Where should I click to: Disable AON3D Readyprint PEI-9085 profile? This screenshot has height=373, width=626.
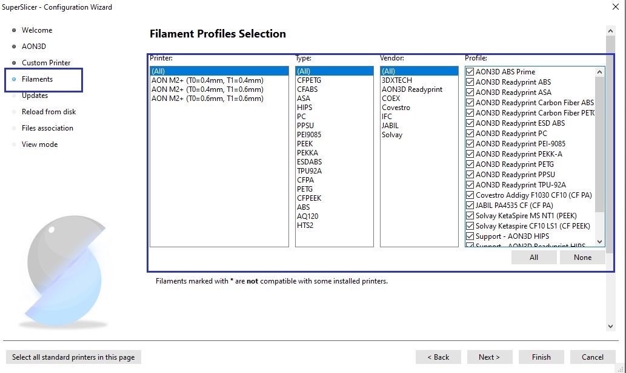[470, 144]
